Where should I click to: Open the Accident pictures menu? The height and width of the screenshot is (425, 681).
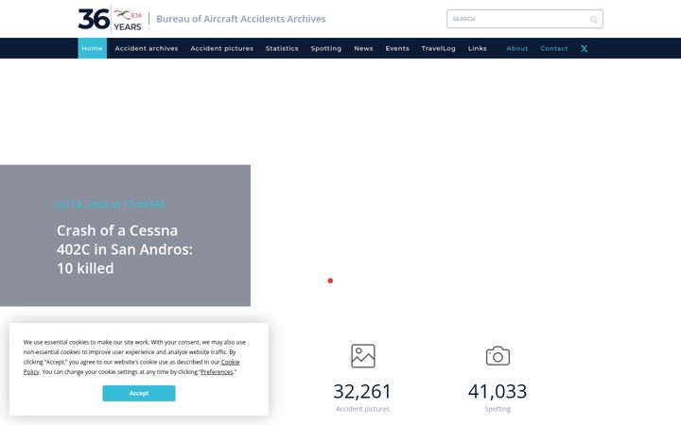222,48
